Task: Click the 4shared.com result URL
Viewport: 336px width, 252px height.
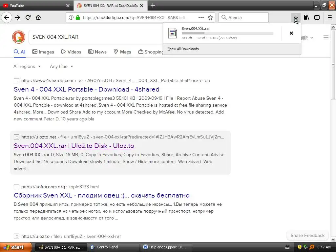Action: point(115,81)
